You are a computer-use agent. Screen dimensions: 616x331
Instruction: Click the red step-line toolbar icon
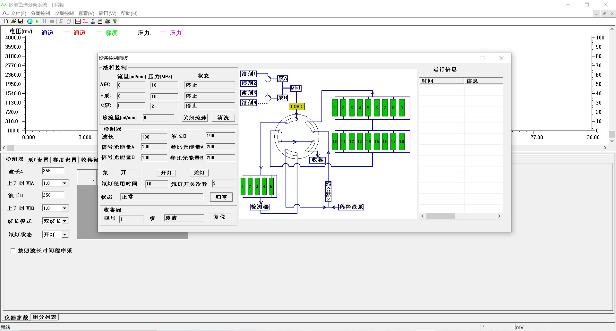[85, 21]
